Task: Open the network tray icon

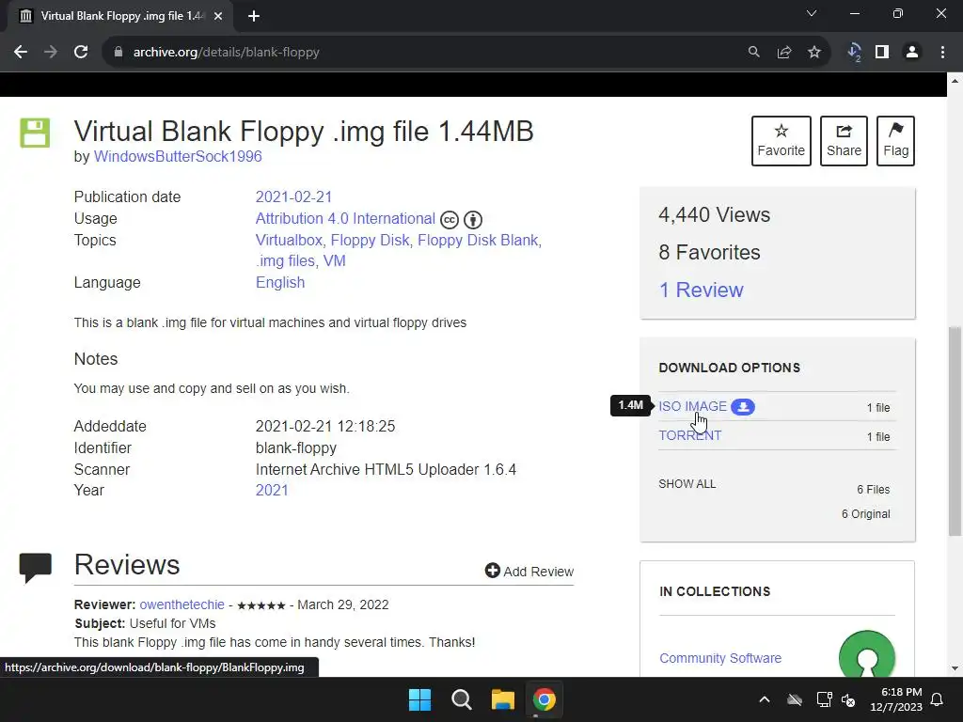Action: [x=824, y=699]
